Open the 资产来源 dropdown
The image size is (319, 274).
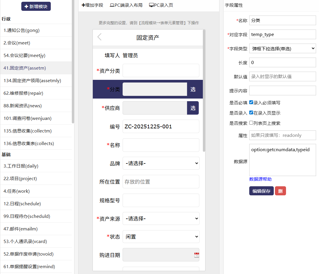(161, 218)
